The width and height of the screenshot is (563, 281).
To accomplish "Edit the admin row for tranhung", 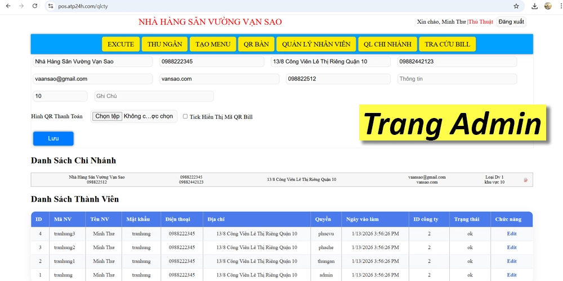I will point(512,275).
